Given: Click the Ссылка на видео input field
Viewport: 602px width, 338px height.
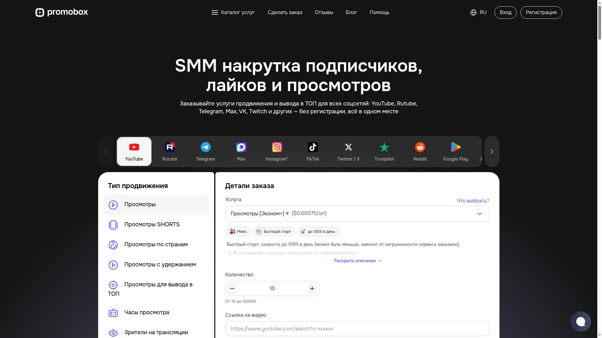Looking at the screenshot, I should tap(357, 329).
